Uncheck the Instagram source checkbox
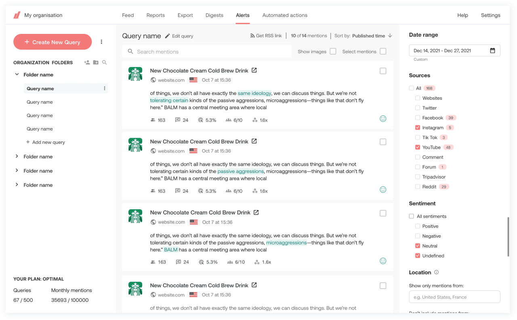 click(418, 128)
